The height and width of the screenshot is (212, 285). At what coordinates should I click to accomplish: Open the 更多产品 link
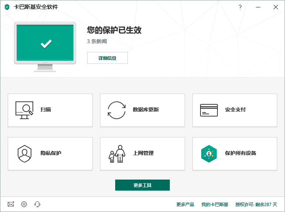[x=185, y=204]
